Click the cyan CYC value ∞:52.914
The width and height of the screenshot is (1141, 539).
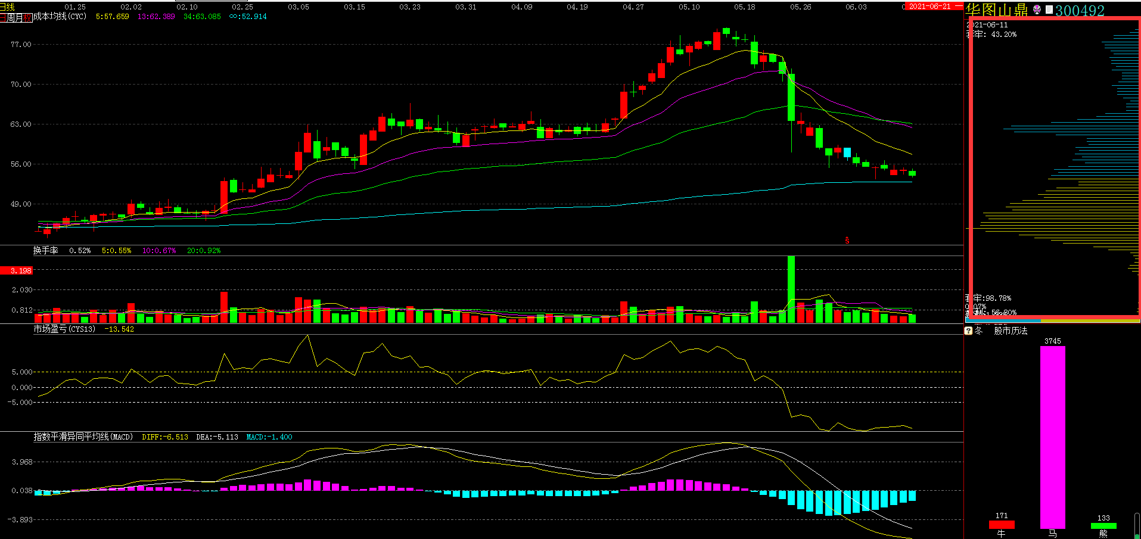248,17
